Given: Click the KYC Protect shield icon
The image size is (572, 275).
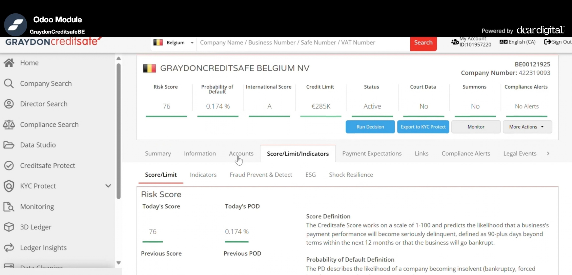Looking at the screenshot, I should (9, 186).
